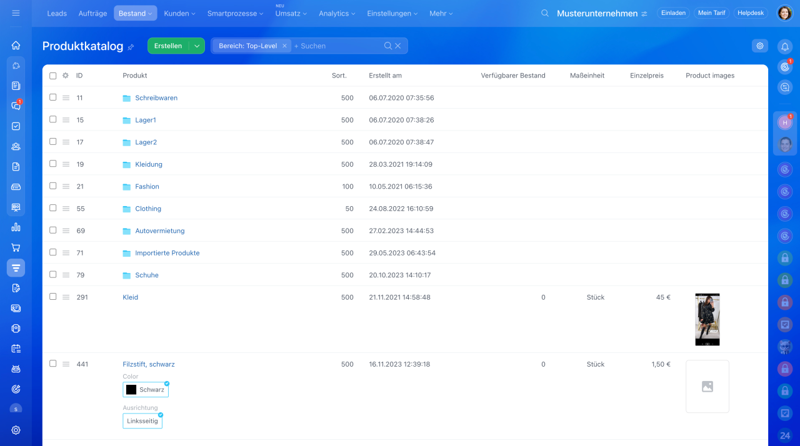Click into the Suchen filter input

(x=337, y=46)
